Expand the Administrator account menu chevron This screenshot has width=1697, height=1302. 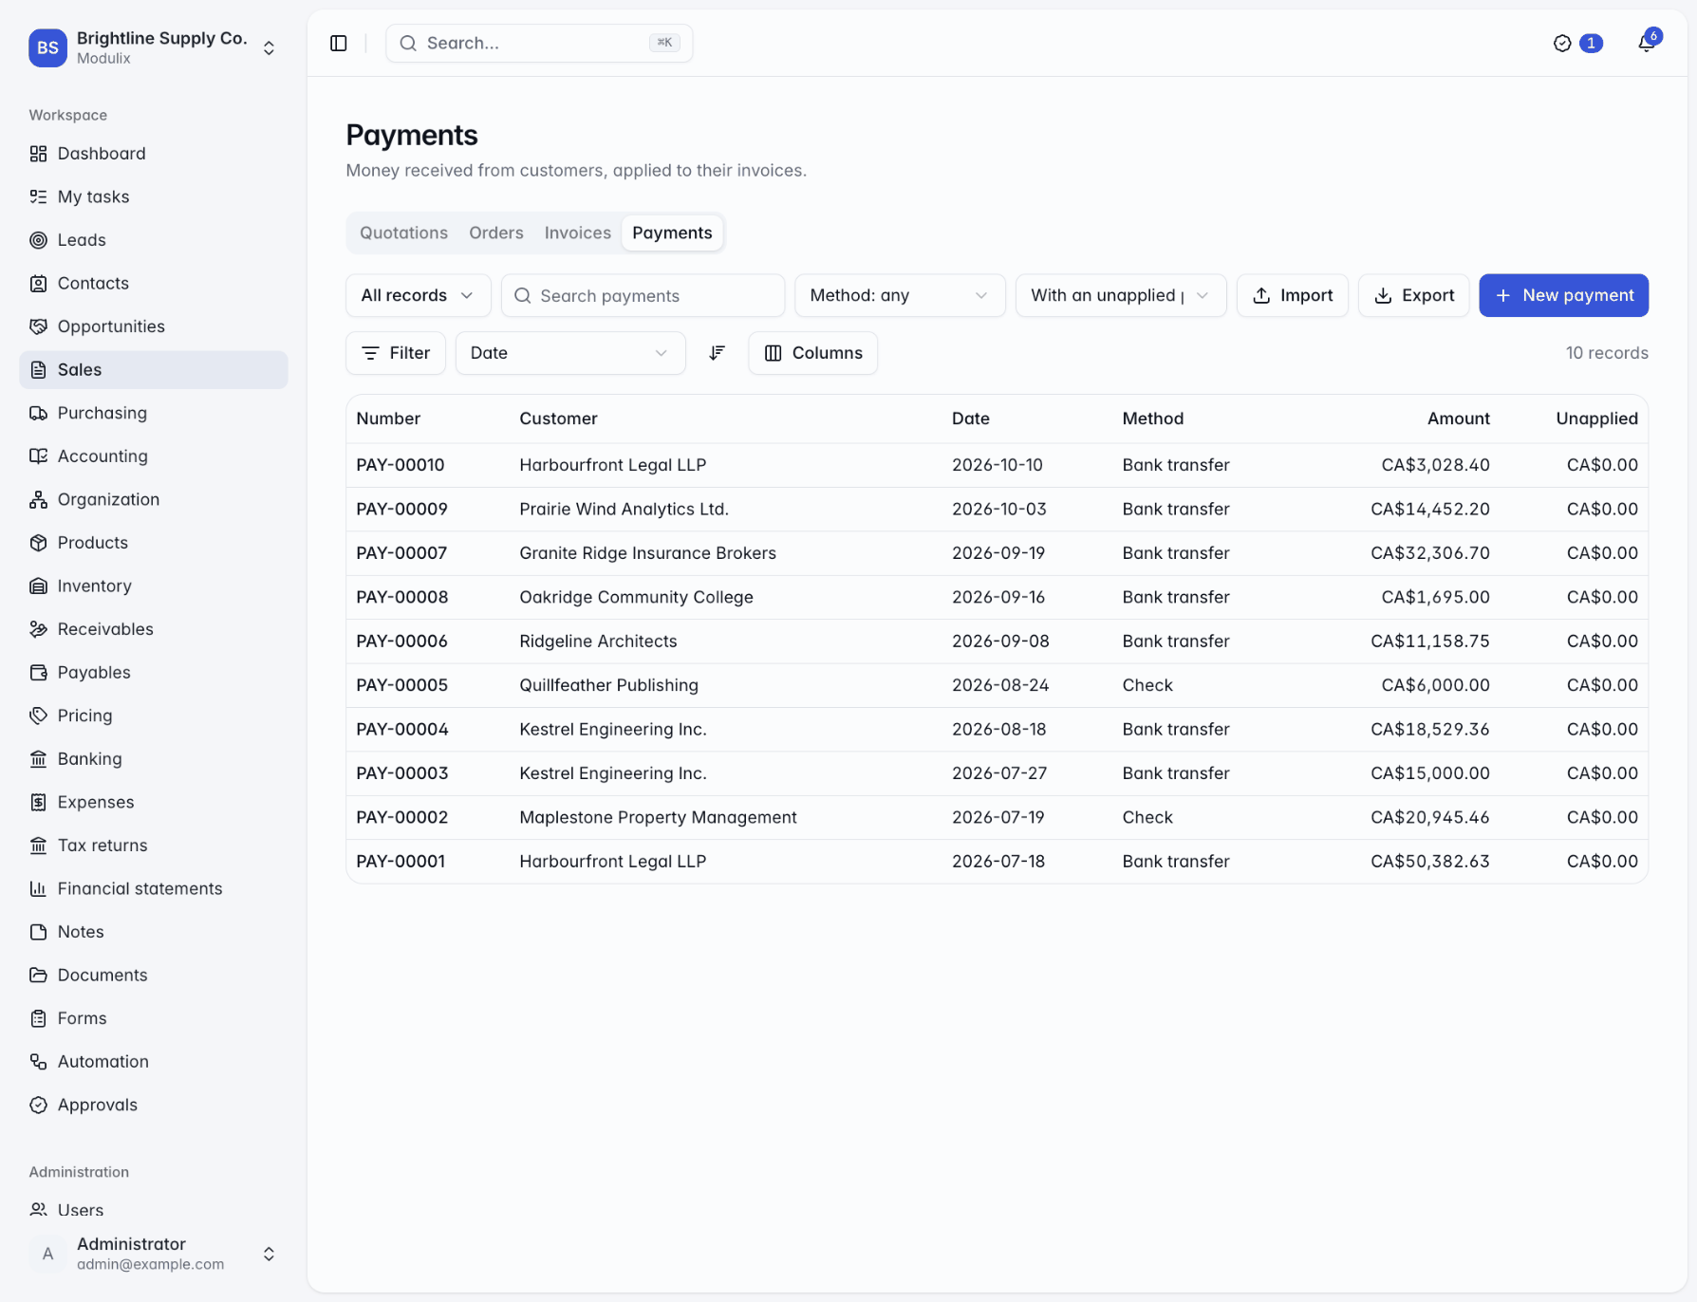click(269, 1254)
